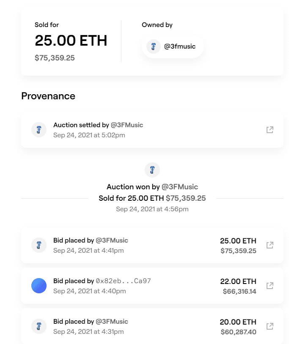Screen dimensions: 289x344
Task: Click avatar beside 25.00 ETH bid entry
Action: click(x=39, y=245)
